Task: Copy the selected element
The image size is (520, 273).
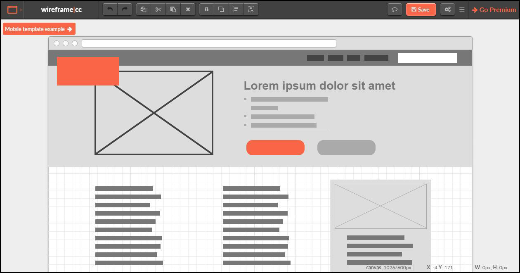Action: (x=143, y=9)
